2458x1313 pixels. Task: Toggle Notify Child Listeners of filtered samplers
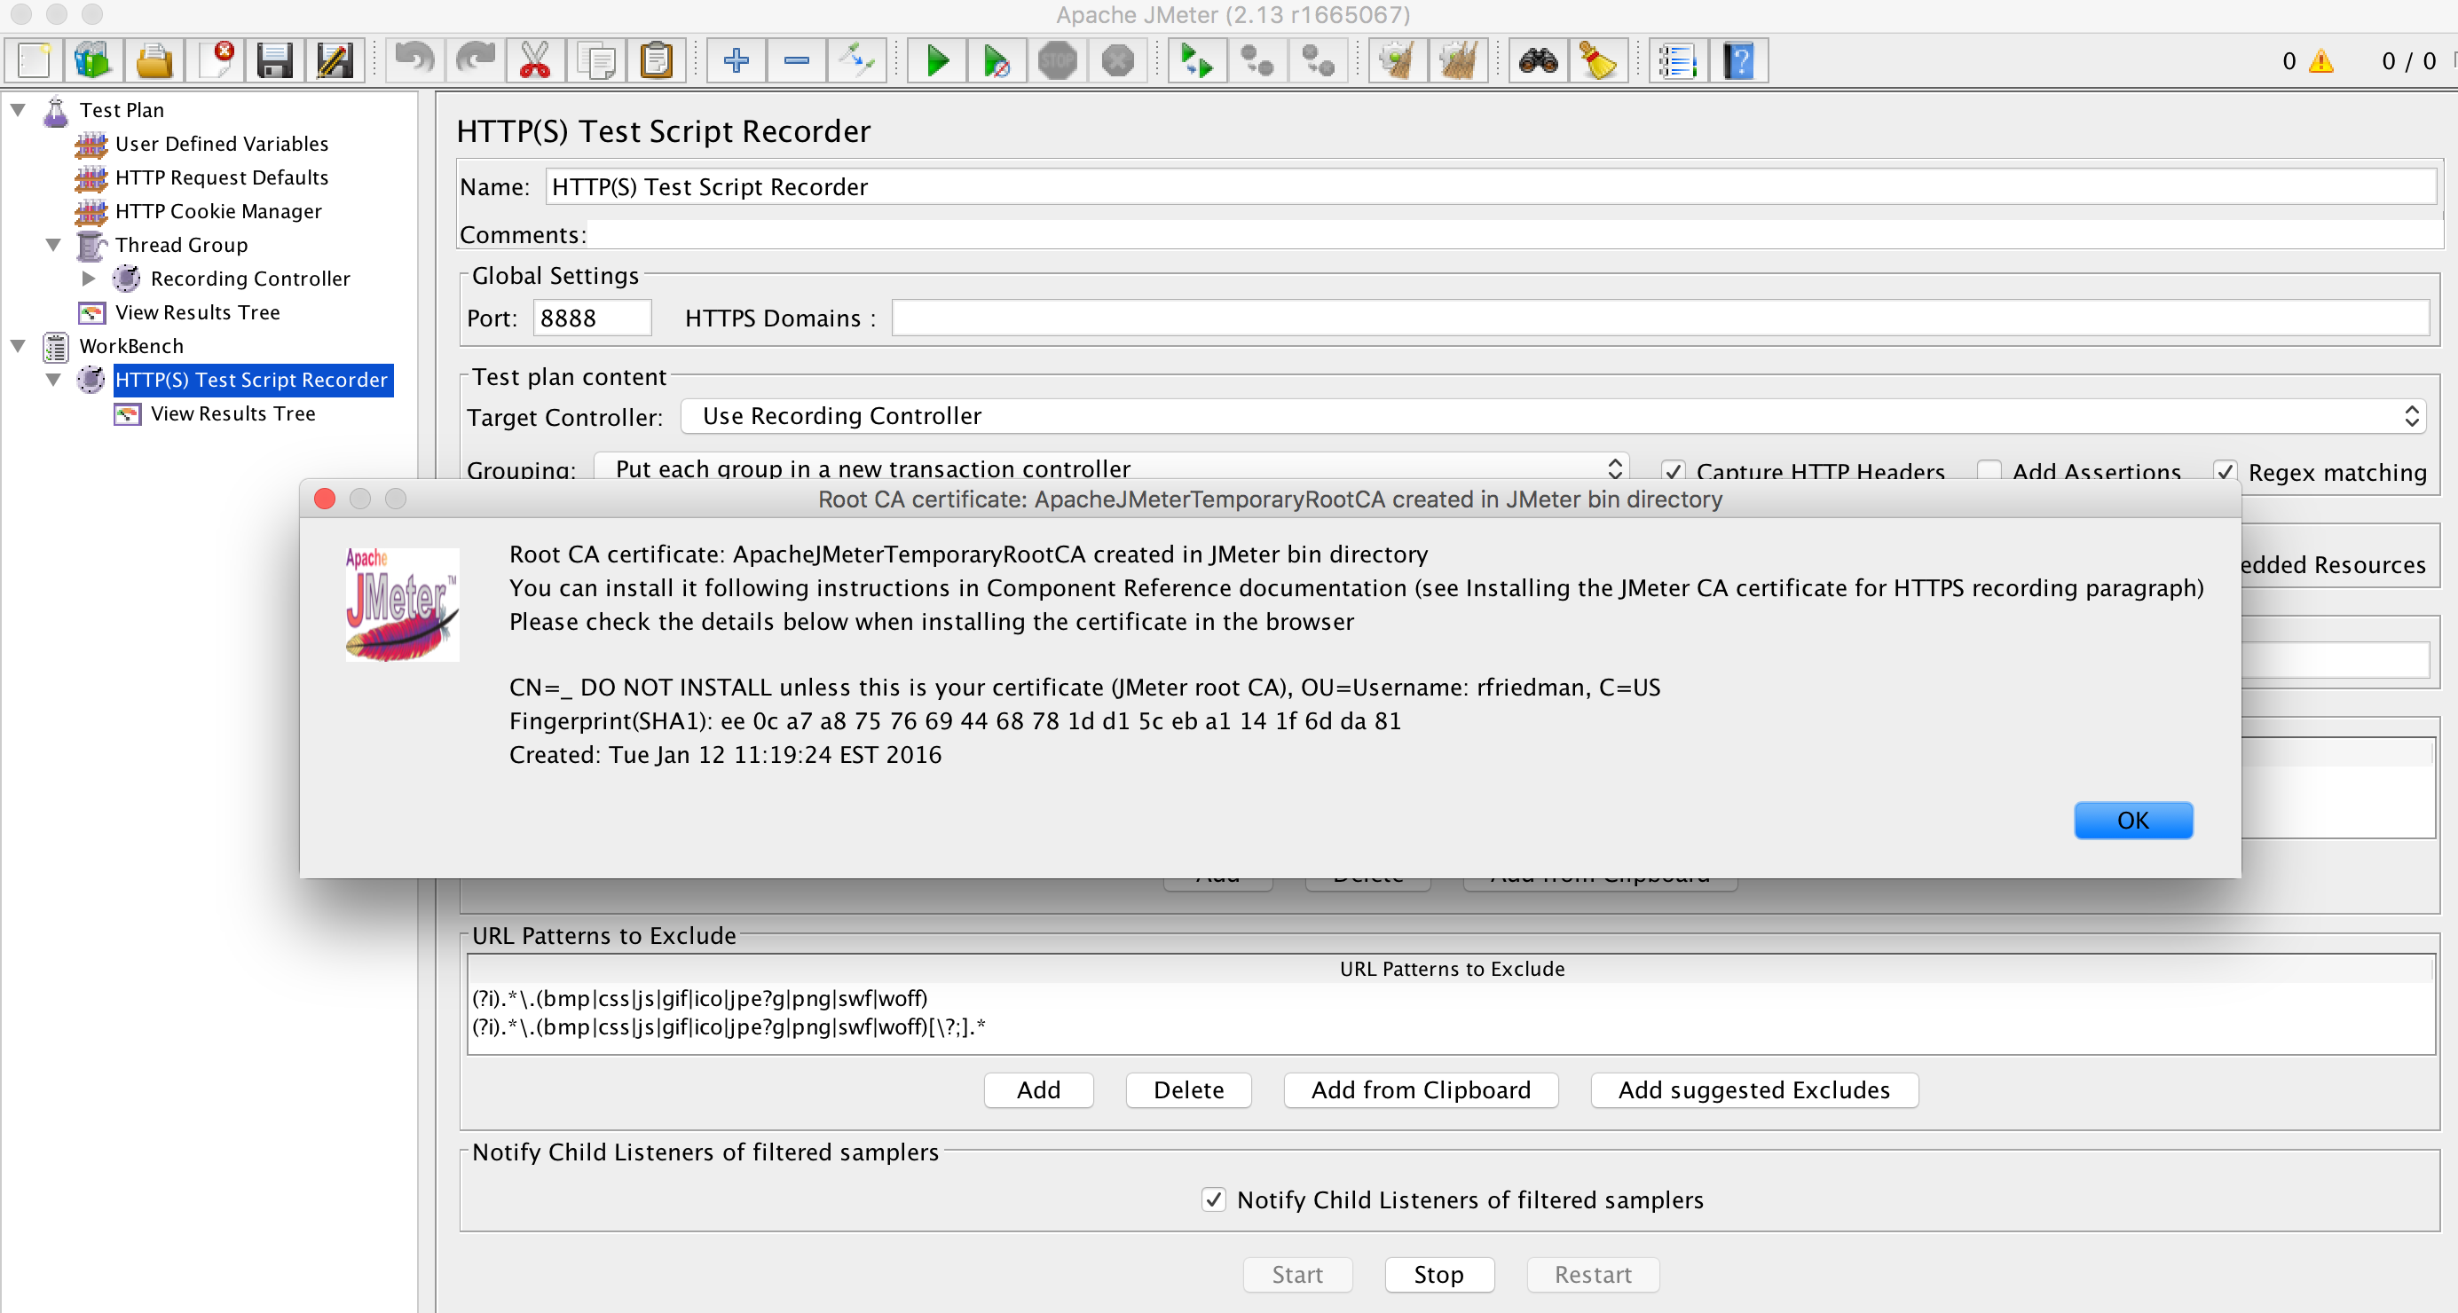point(1213,1199)
